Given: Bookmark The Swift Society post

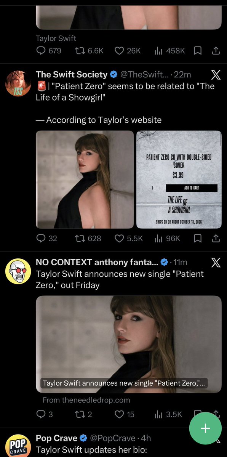Looking at the screenshot, I should 198,238.
